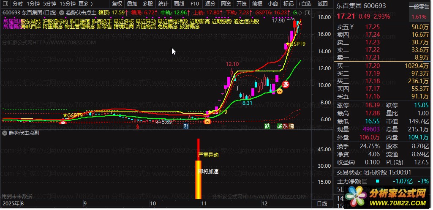
Task: Click the 买一 volume 1029.4万
Action: pyautogui.click(x=417, y=66)
